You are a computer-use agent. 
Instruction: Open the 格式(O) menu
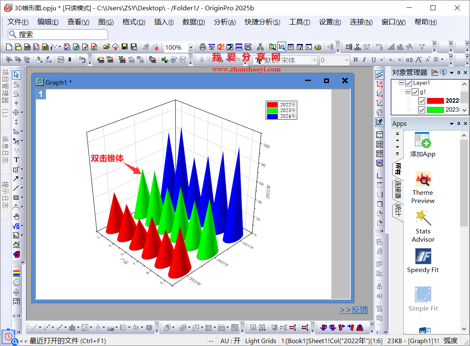134,22
